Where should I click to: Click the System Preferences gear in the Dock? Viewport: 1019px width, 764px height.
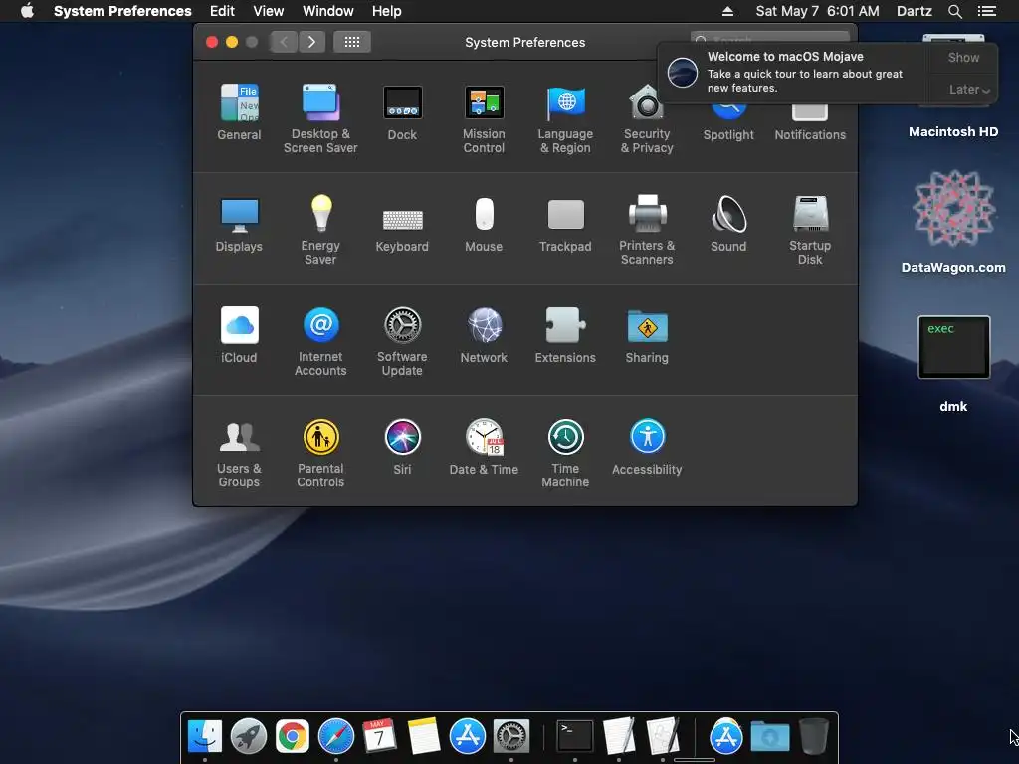[510, 737]
